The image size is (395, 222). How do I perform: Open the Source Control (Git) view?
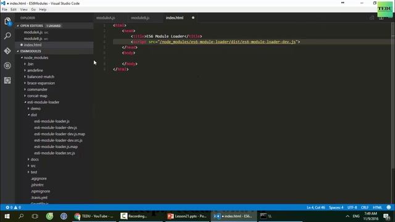coord(7,51)
